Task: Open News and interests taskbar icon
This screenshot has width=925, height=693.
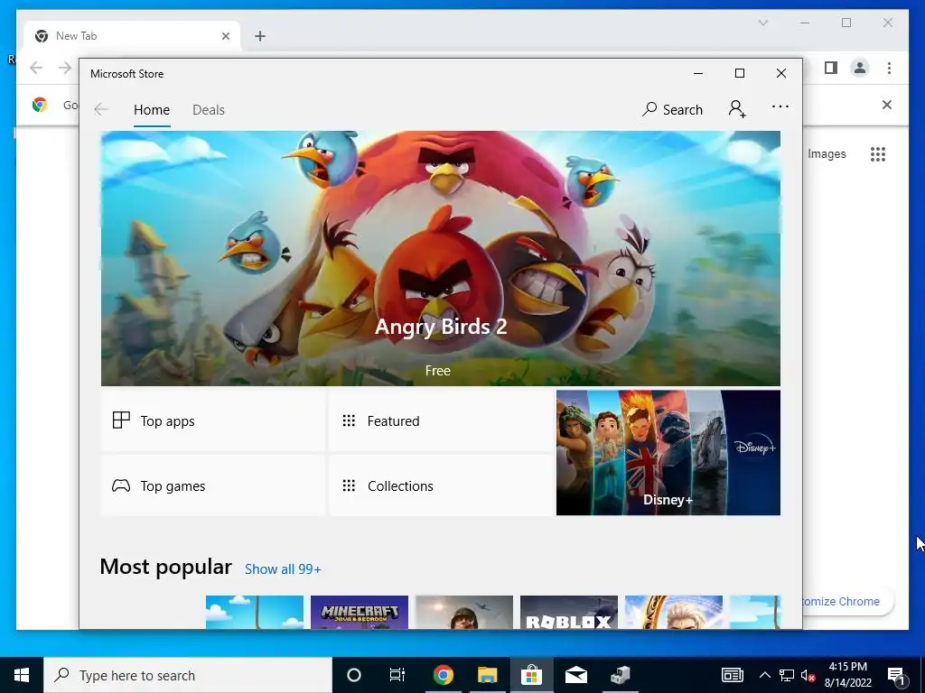Action: (x=732, y=675)
